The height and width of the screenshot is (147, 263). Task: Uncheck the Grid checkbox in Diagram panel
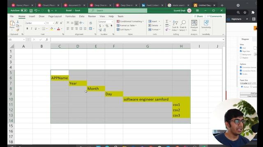point(241,48)
